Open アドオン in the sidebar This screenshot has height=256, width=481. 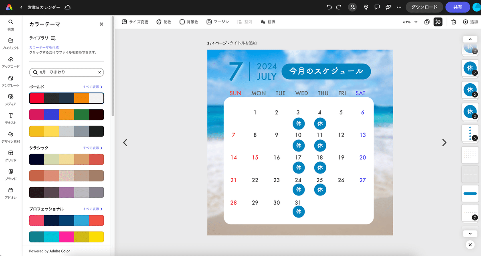[11, 193]
